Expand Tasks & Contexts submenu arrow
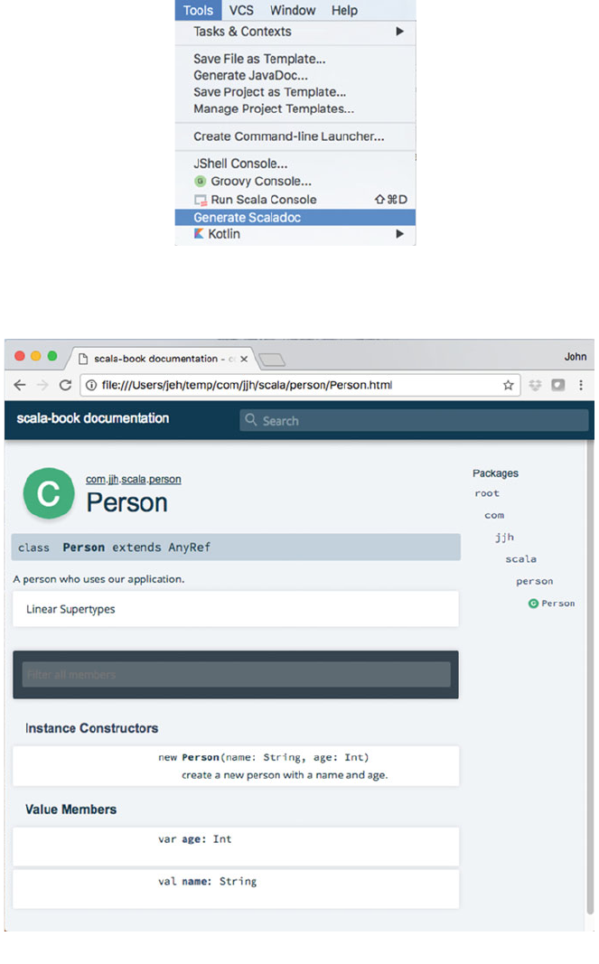Viewport: 599px width, 964px height. tap(399, 32)
